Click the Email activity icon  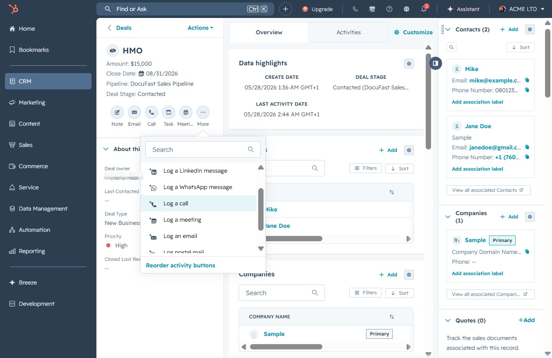[134, 112]
